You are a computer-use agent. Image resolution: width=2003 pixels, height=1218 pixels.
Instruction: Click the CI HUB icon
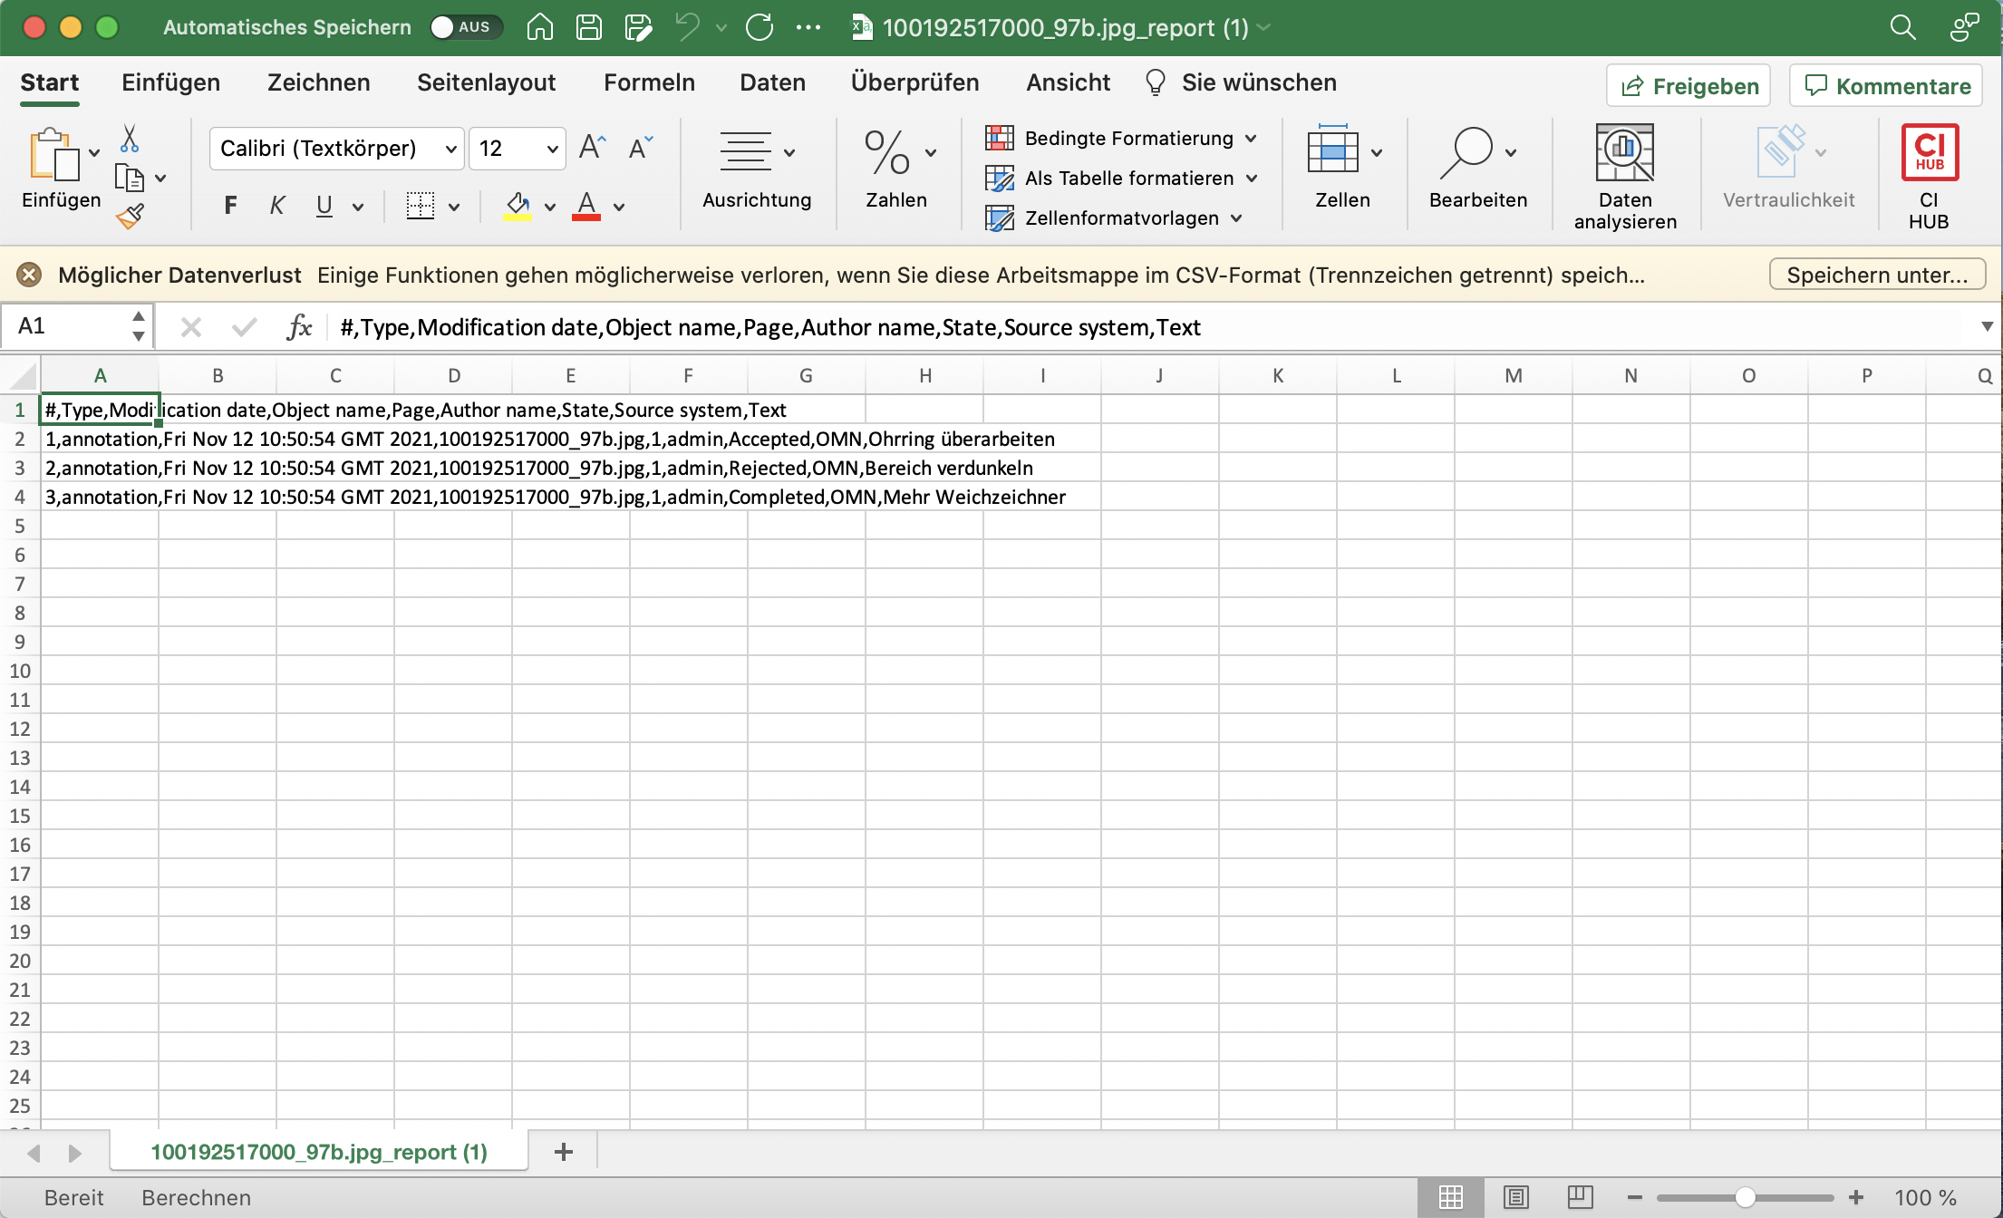tap(1929, 151)
